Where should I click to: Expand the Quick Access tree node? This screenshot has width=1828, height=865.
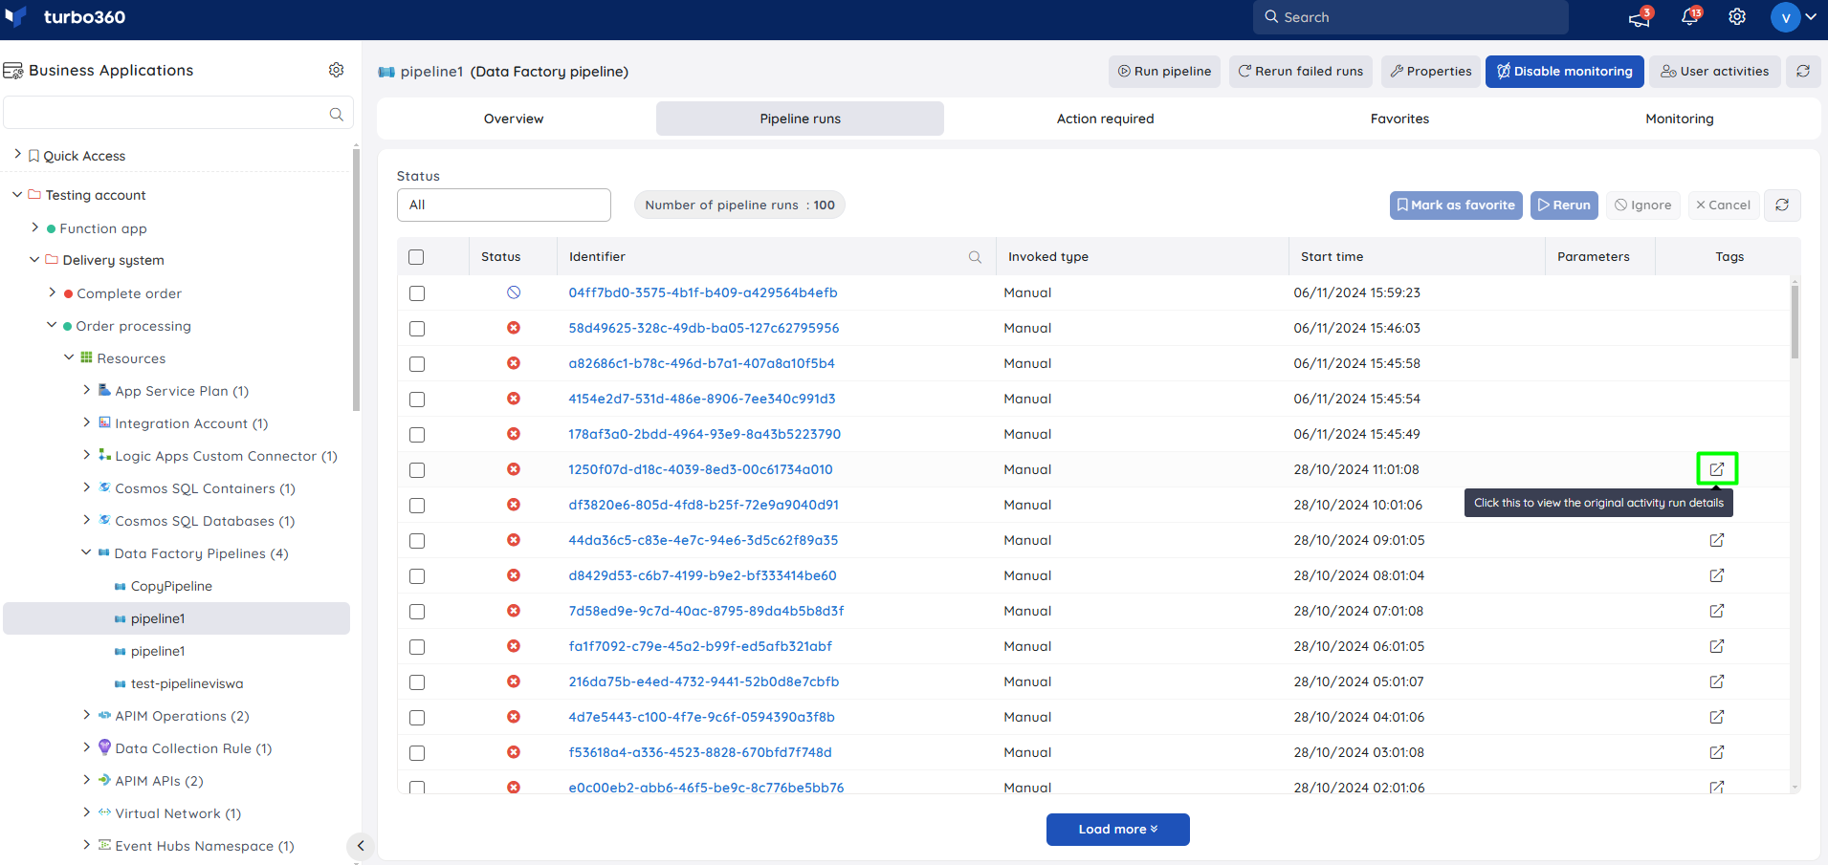(x=17, y=154)
